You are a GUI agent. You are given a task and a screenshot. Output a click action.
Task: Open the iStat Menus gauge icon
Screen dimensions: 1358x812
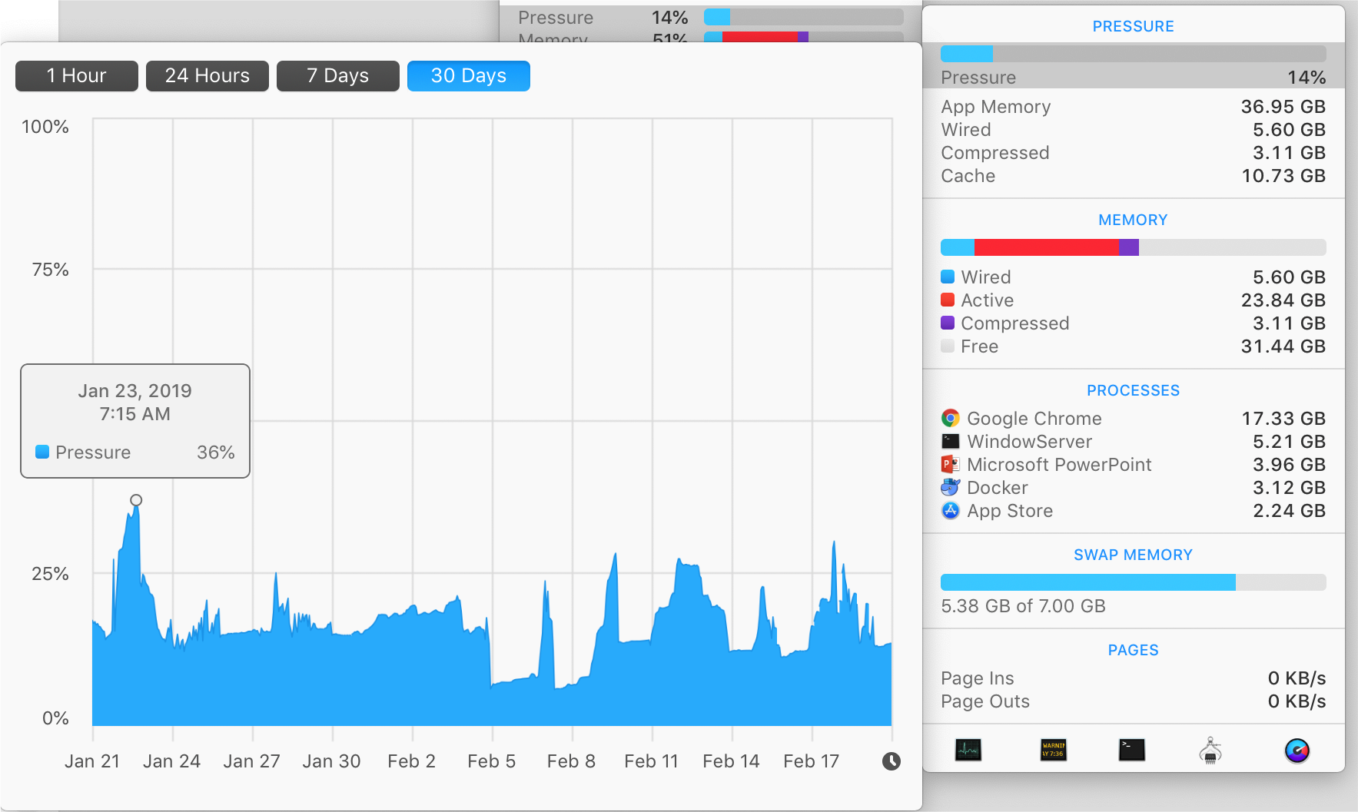1297,750
